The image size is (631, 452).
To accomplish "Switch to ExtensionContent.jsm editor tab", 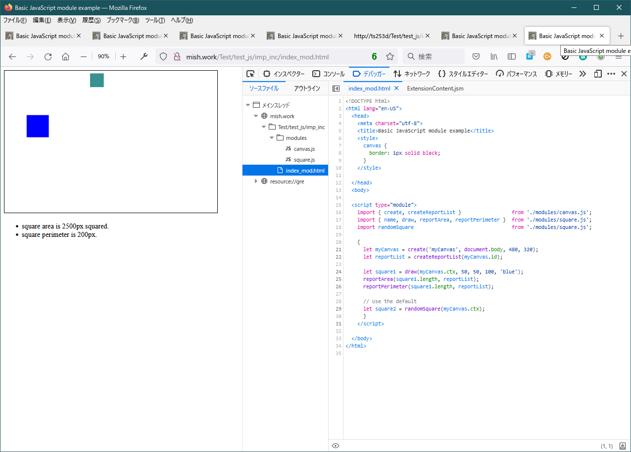I will coord(435,89).
